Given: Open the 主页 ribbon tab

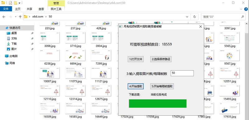Looking at the screenshot, I should (x=18, y=9).
